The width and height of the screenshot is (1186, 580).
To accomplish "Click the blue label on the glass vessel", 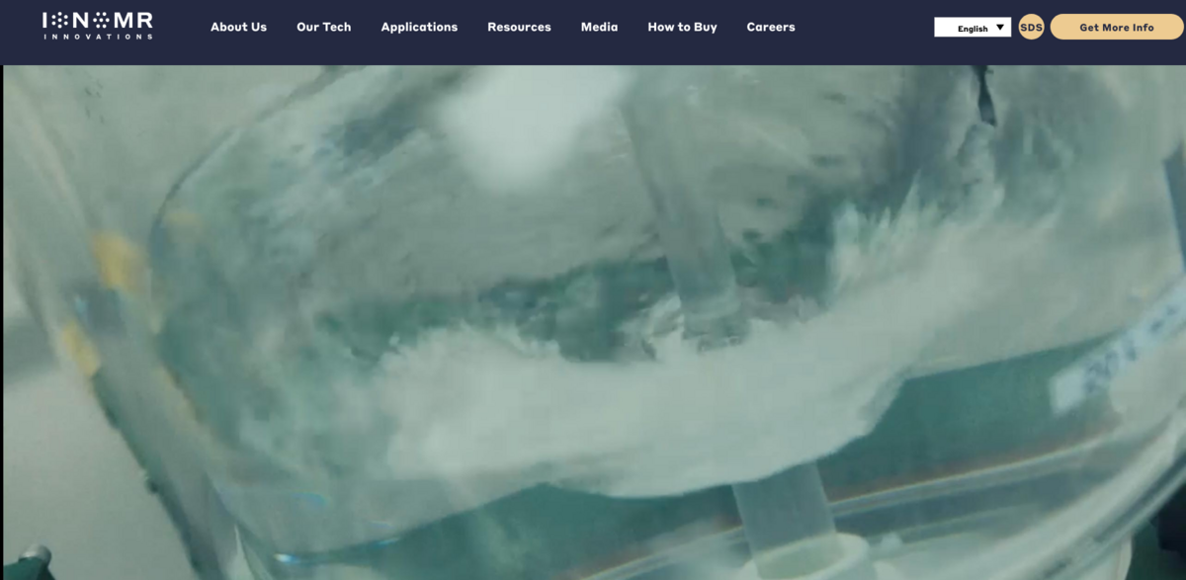I will tap(1107, 366).
